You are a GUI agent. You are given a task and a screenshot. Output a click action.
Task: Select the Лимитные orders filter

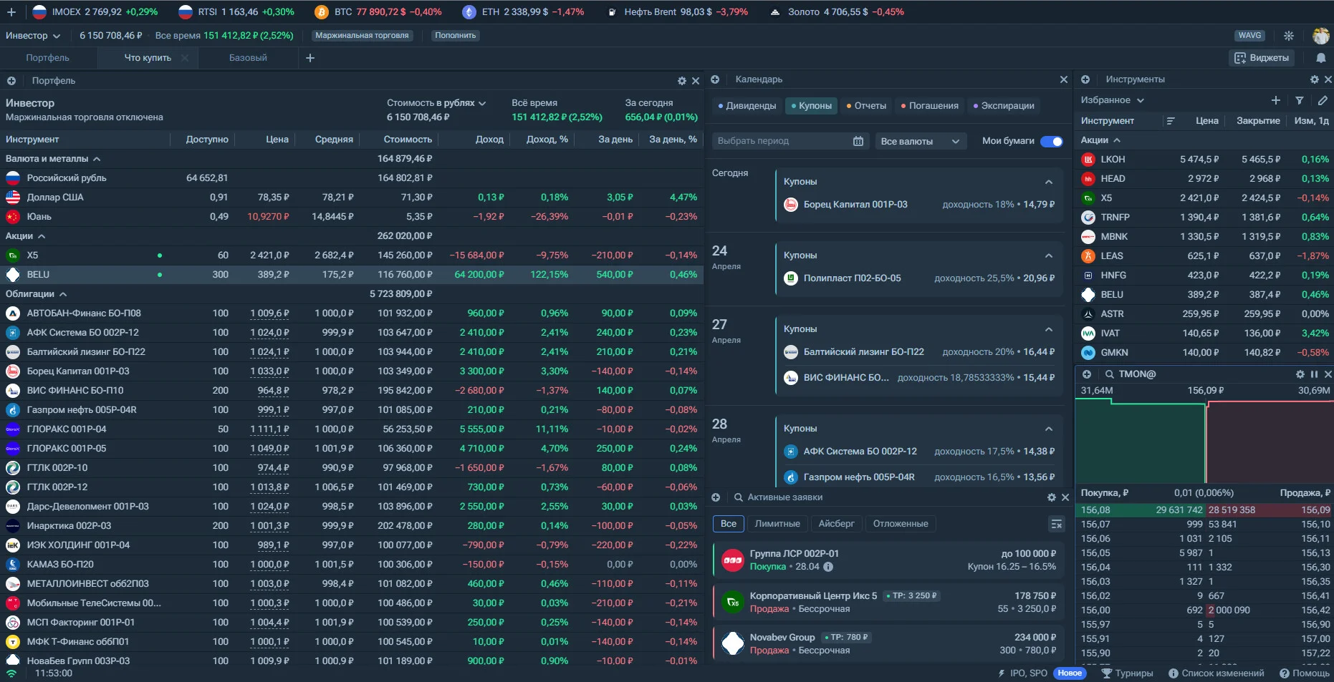777,524
